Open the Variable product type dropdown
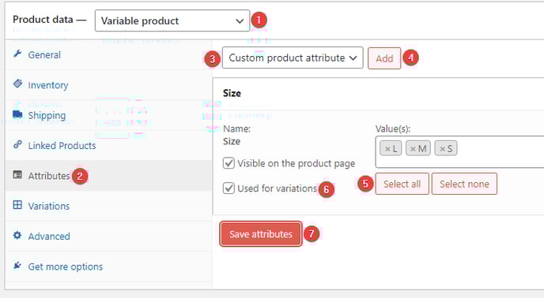 click(172, 20)
